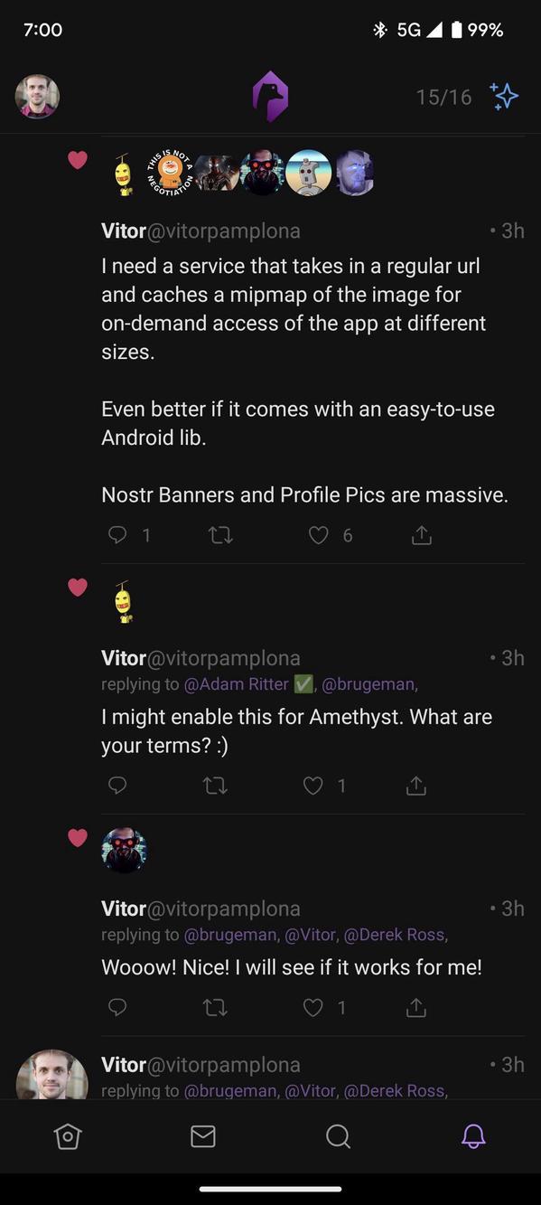Image resolution: width=541 pixels, height=1205 pixels.
Task: Open the reply composer on Vitor's mipmap post
Action: [117, 534]
